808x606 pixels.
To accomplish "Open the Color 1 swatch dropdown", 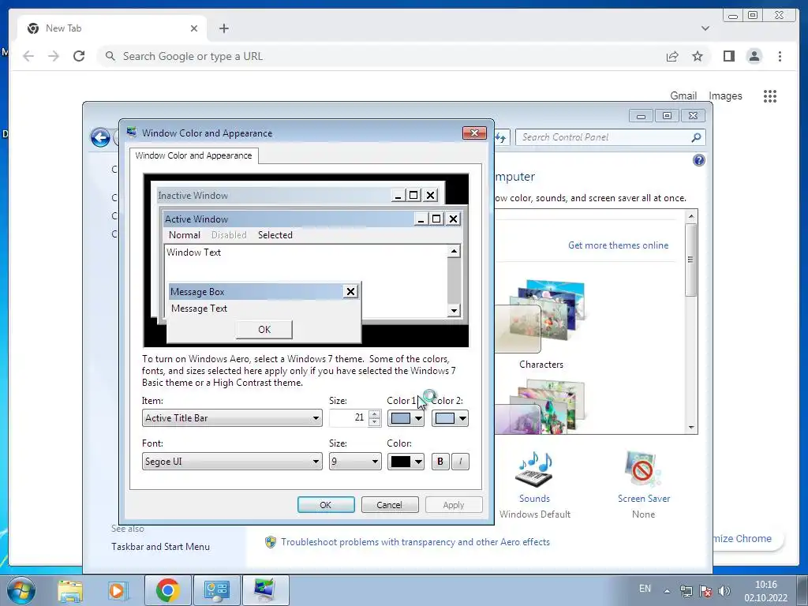I will (406, 418).
